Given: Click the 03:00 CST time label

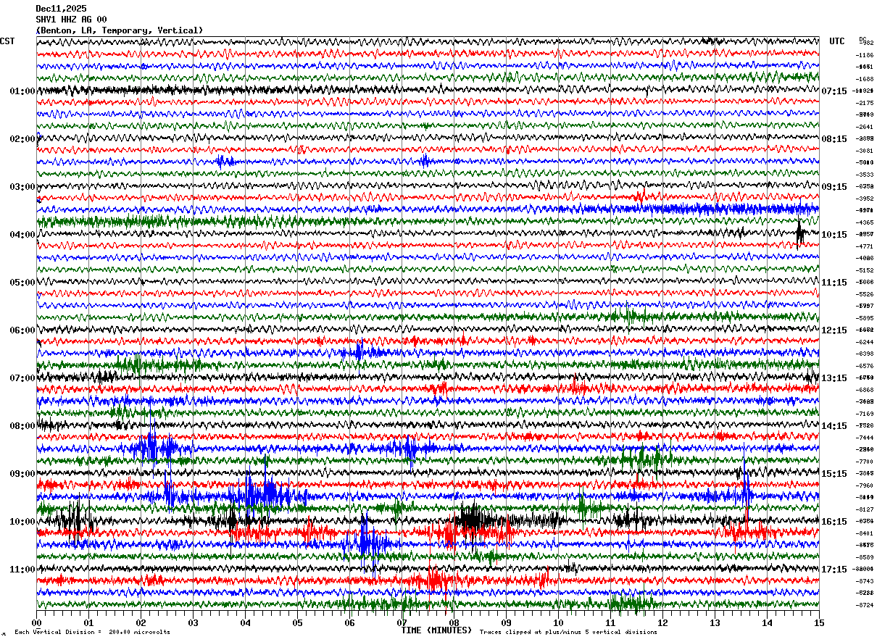Looking at the screenshot, I should coord(22,187).
